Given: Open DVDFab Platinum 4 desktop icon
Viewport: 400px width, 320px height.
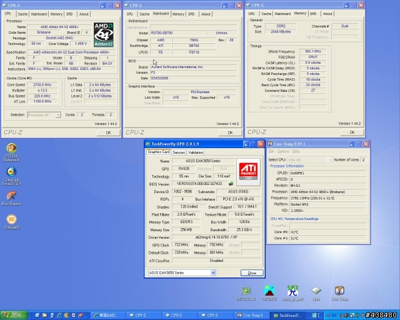Looking at the screenshot, I should pyautogui.click(x=11, y=152).
